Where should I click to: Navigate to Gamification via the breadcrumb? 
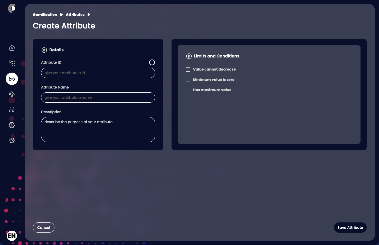(x=45, y=15)
